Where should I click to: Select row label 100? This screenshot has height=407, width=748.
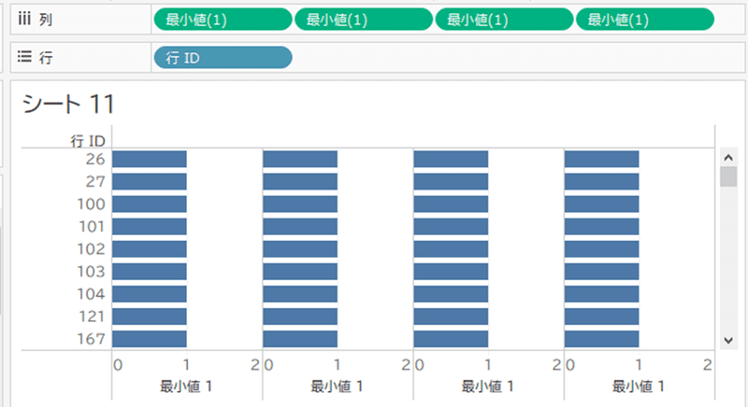91,203
